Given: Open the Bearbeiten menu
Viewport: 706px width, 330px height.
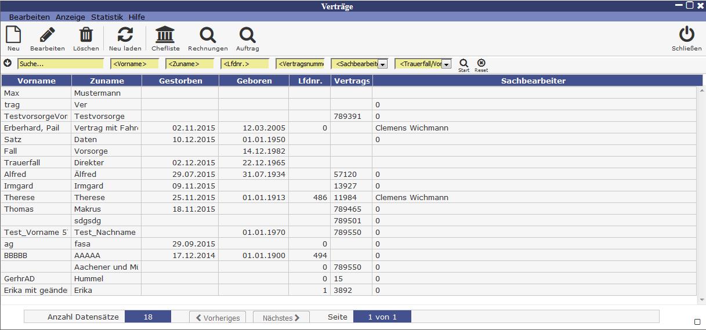Looking at the screenshot, I should point(30,17).
